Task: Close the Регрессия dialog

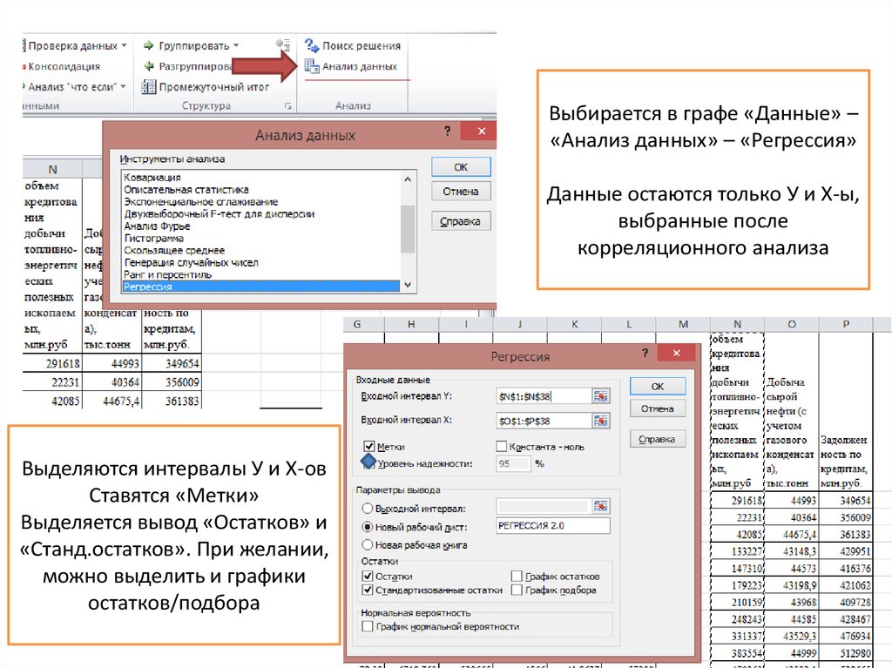Action: (x=676, y=353)
